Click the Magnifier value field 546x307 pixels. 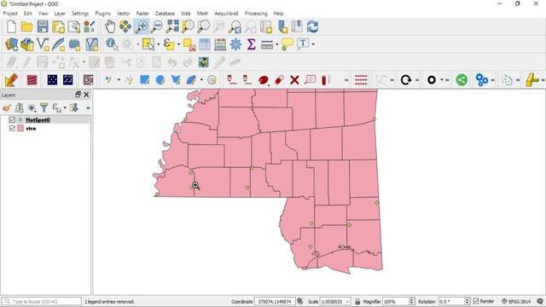point(395,301)
